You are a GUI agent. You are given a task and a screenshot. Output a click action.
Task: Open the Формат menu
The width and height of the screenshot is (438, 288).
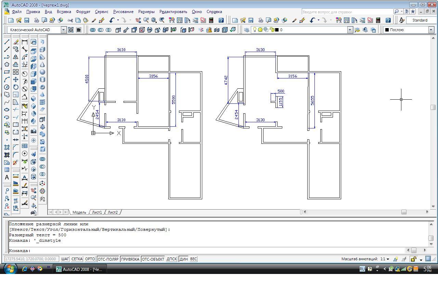83,12
